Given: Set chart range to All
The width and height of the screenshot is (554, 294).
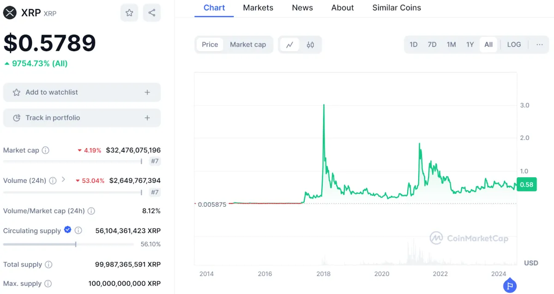Looking at the screenshot, I should [488, 45].
